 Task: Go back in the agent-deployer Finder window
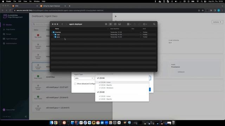click(62, 24)
